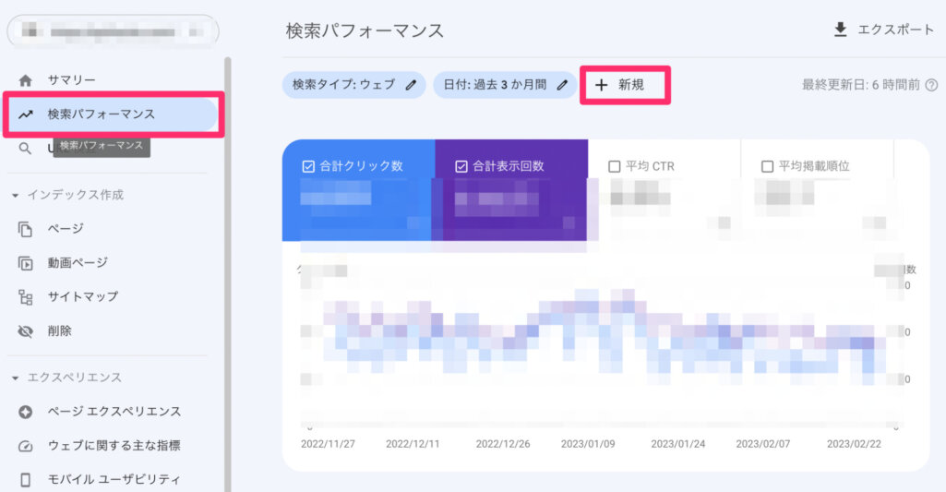
Task: Open the property selector at top left
Action: (113, 31)
